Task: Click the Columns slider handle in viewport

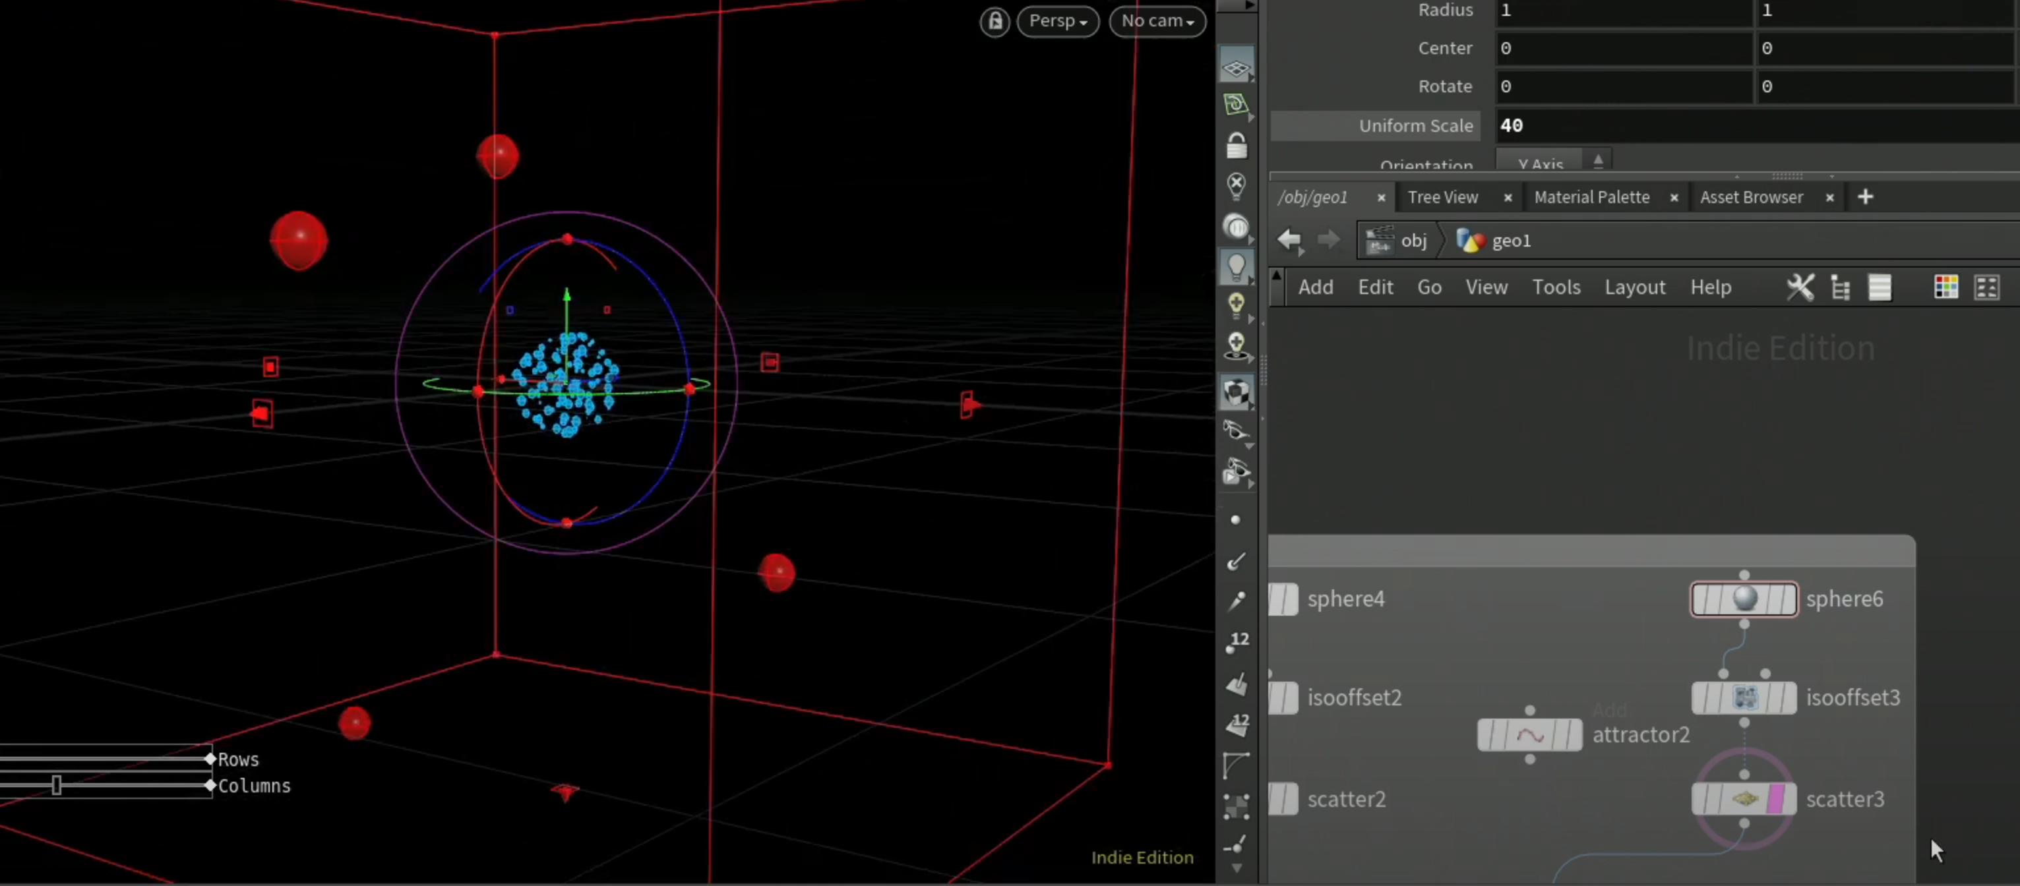Action: click(57, 785)
